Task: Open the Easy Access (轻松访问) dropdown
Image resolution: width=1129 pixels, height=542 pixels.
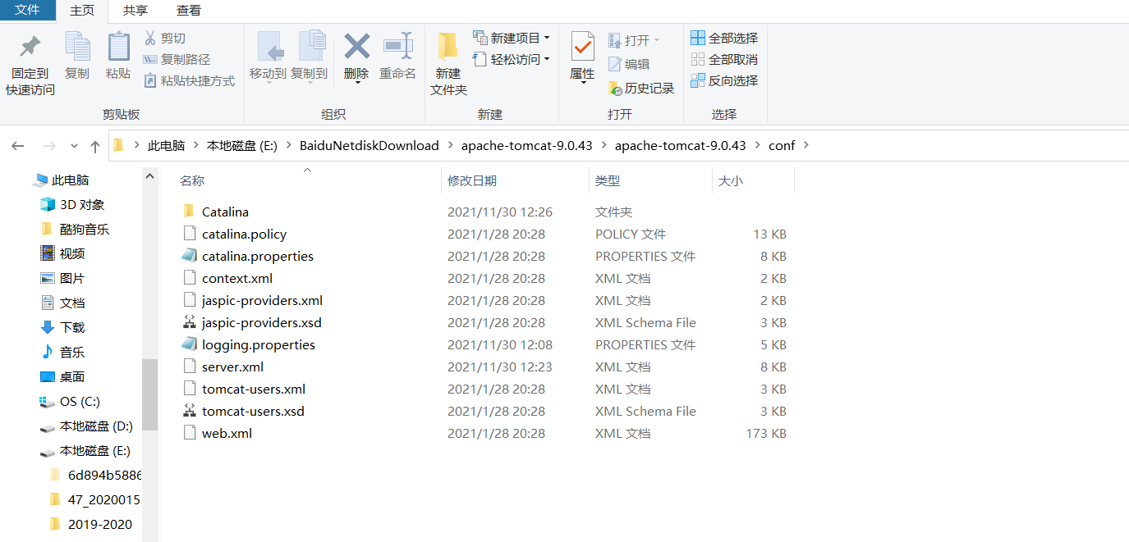Action: coord(512,59)
